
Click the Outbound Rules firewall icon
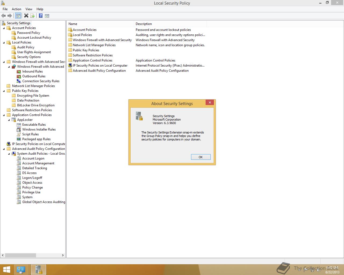click(19, 76)
